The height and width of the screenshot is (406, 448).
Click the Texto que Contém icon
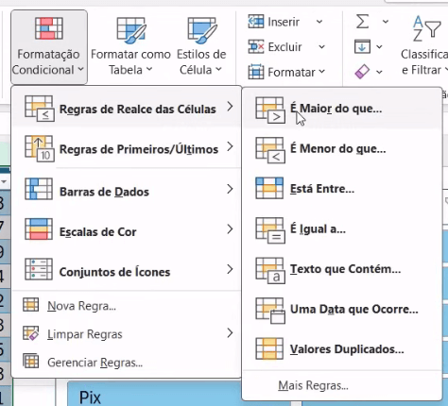[270, 270]
